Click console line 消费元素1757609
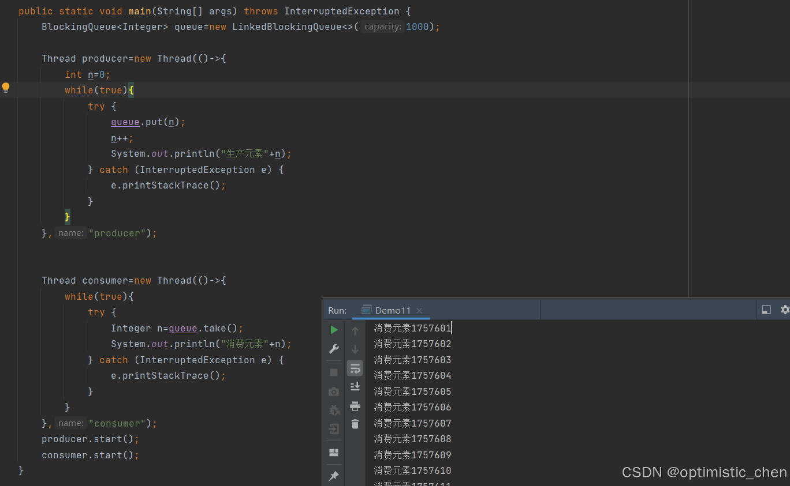 click(412, 455)
